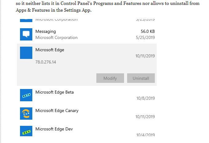Viewport: 209px width, 143px height.
Task: Select the Microsoft Edge Beta entry name
Action: click(x=54, y=92)
